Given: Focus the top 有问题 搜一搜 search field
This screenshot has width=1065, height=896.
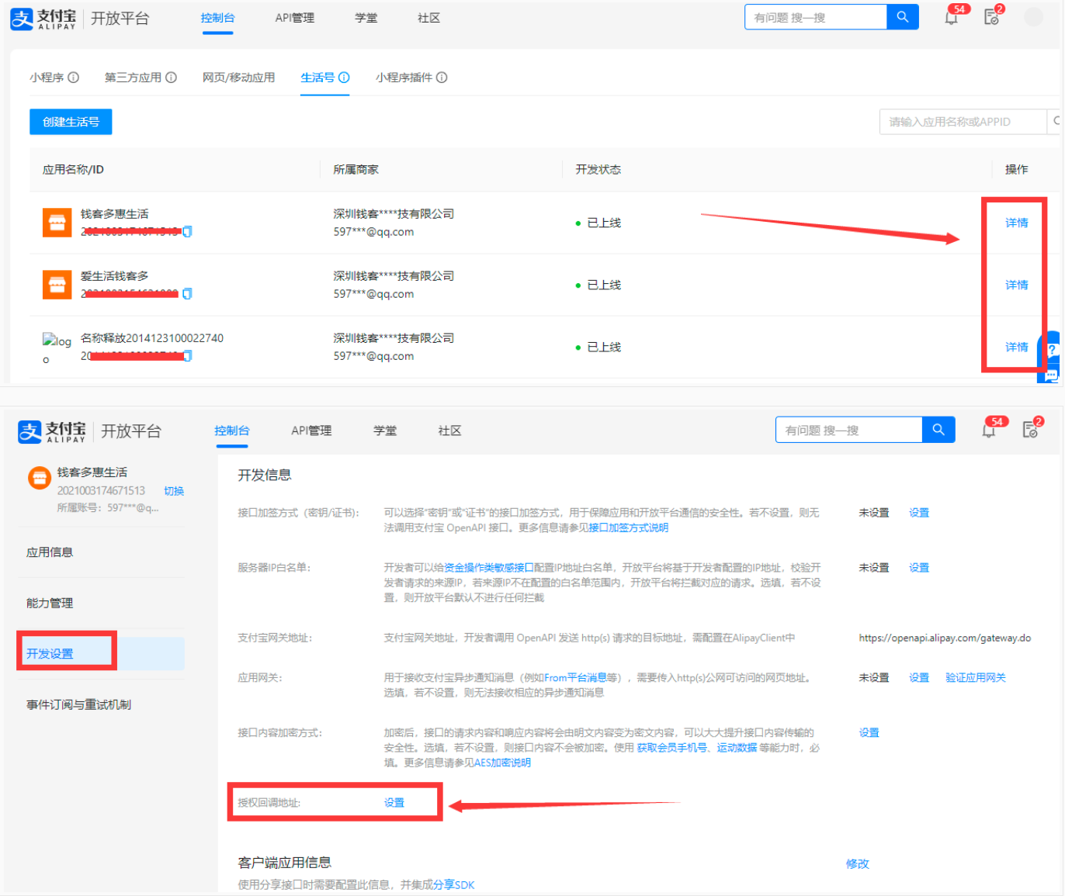Looking at the screenshot, I should tap(816, 17).
